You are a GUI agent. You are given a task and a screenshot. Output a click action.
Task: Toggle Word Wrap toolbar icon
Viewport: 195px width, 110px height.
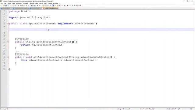coord(48,5)
